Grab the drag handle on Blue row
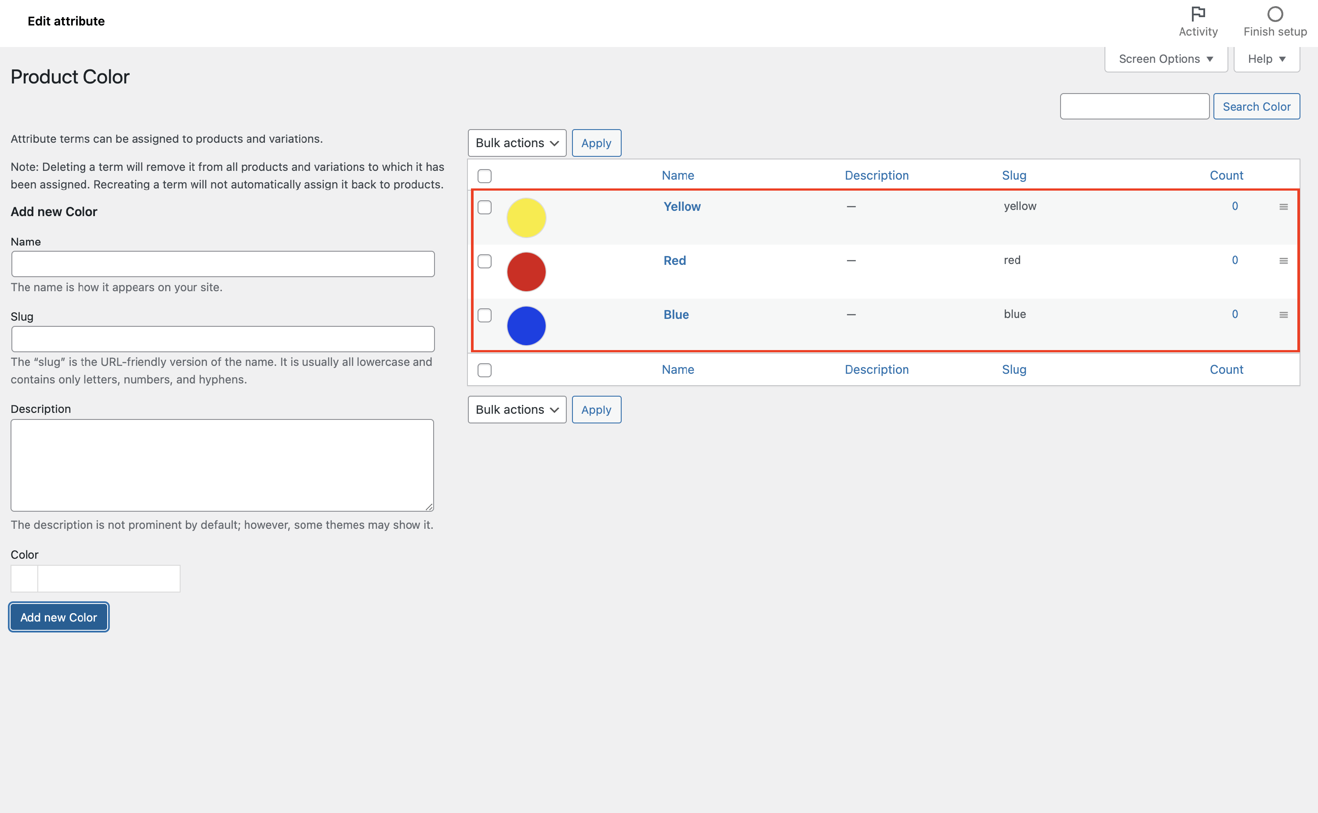The image size is (1318, 813). pos(1284,315)
